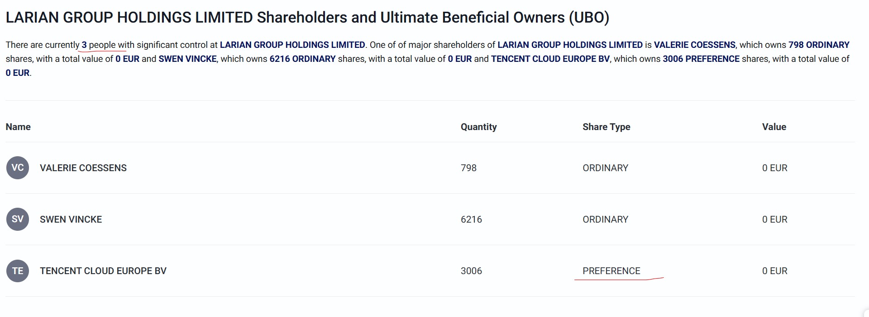Click 3006 PREFERENCE text in summary
869x317 pixels.
pyautogui.click(x=701, y=59)
